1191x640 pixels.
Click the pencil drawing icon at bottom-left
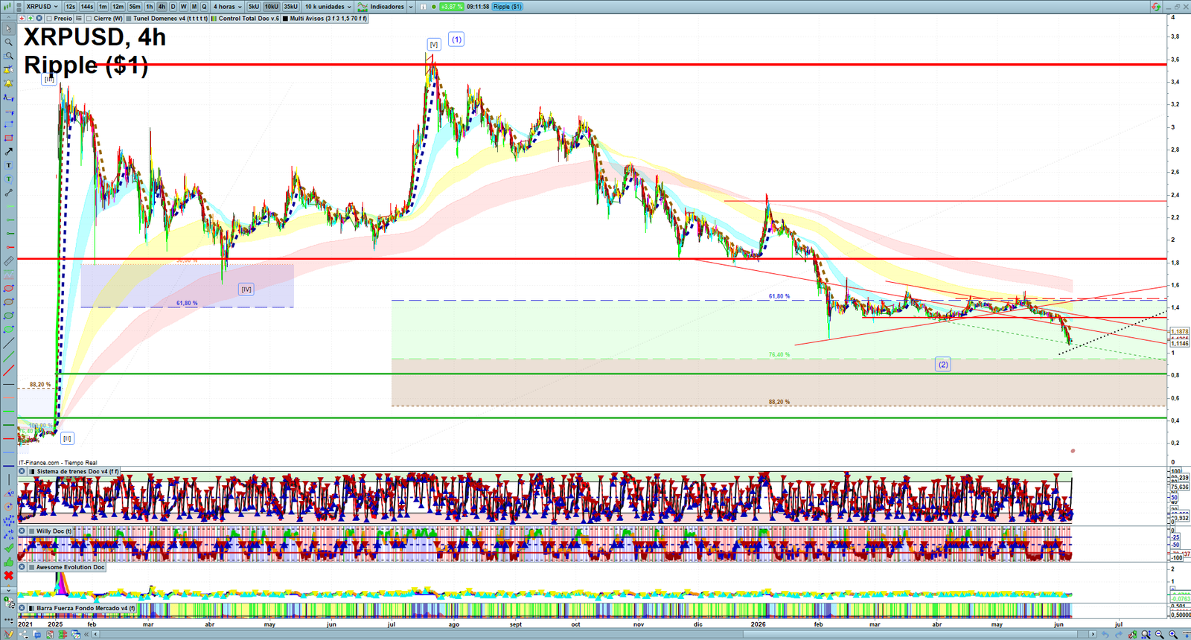click(9, 634)
